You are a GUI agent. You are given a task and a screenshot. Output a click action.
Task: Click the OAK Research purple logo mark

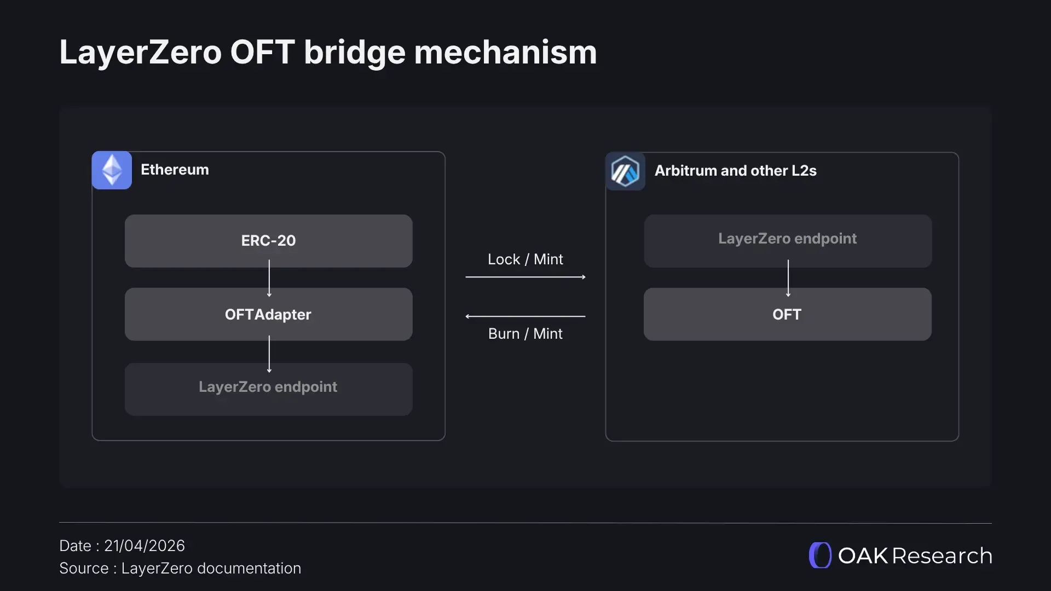click(x=820, y=555)
